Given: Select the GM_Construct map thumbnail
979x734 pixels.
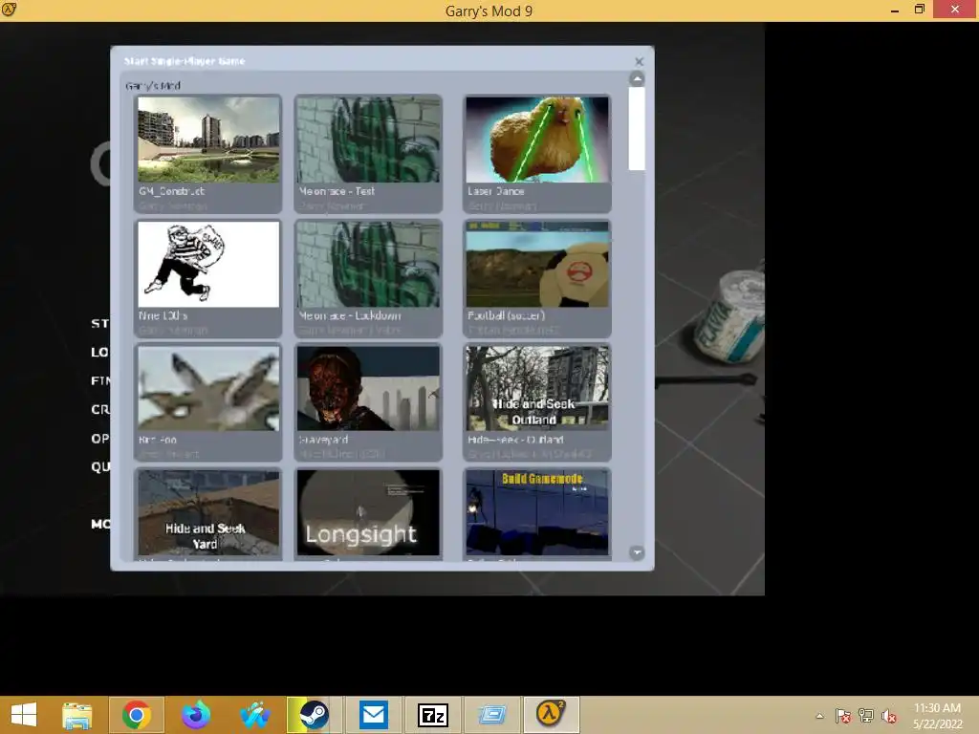Looking at the screenshot, I should 208,140.
